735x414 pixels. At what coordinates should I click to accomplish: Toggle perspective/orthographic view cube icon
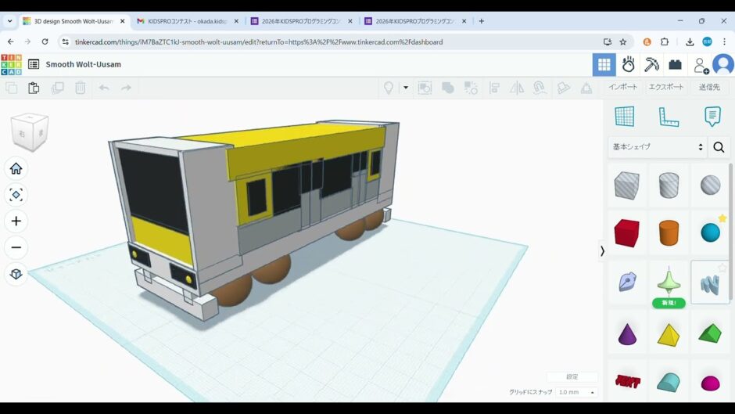coord(16,274)
